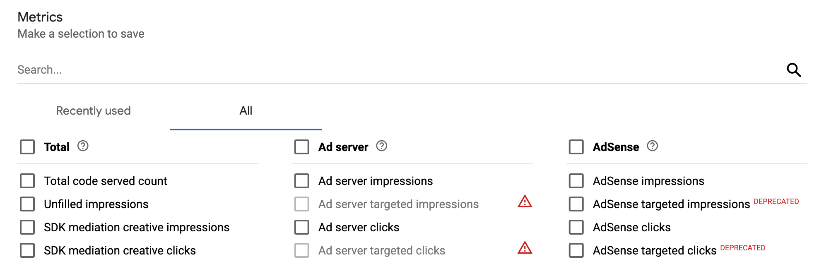Open the help tooltip next to Ad server

pyautogui.click(x=381, y=146)
